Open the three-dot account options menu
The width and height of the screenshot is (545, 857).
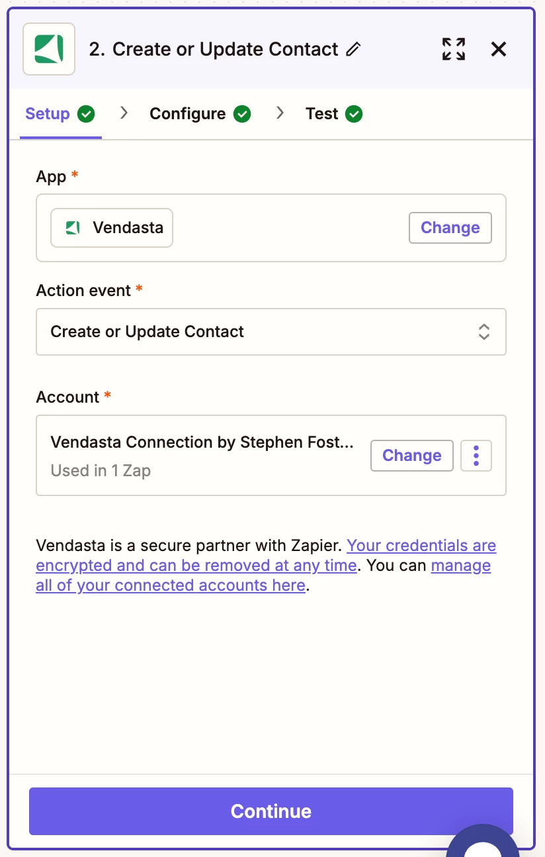476,456
